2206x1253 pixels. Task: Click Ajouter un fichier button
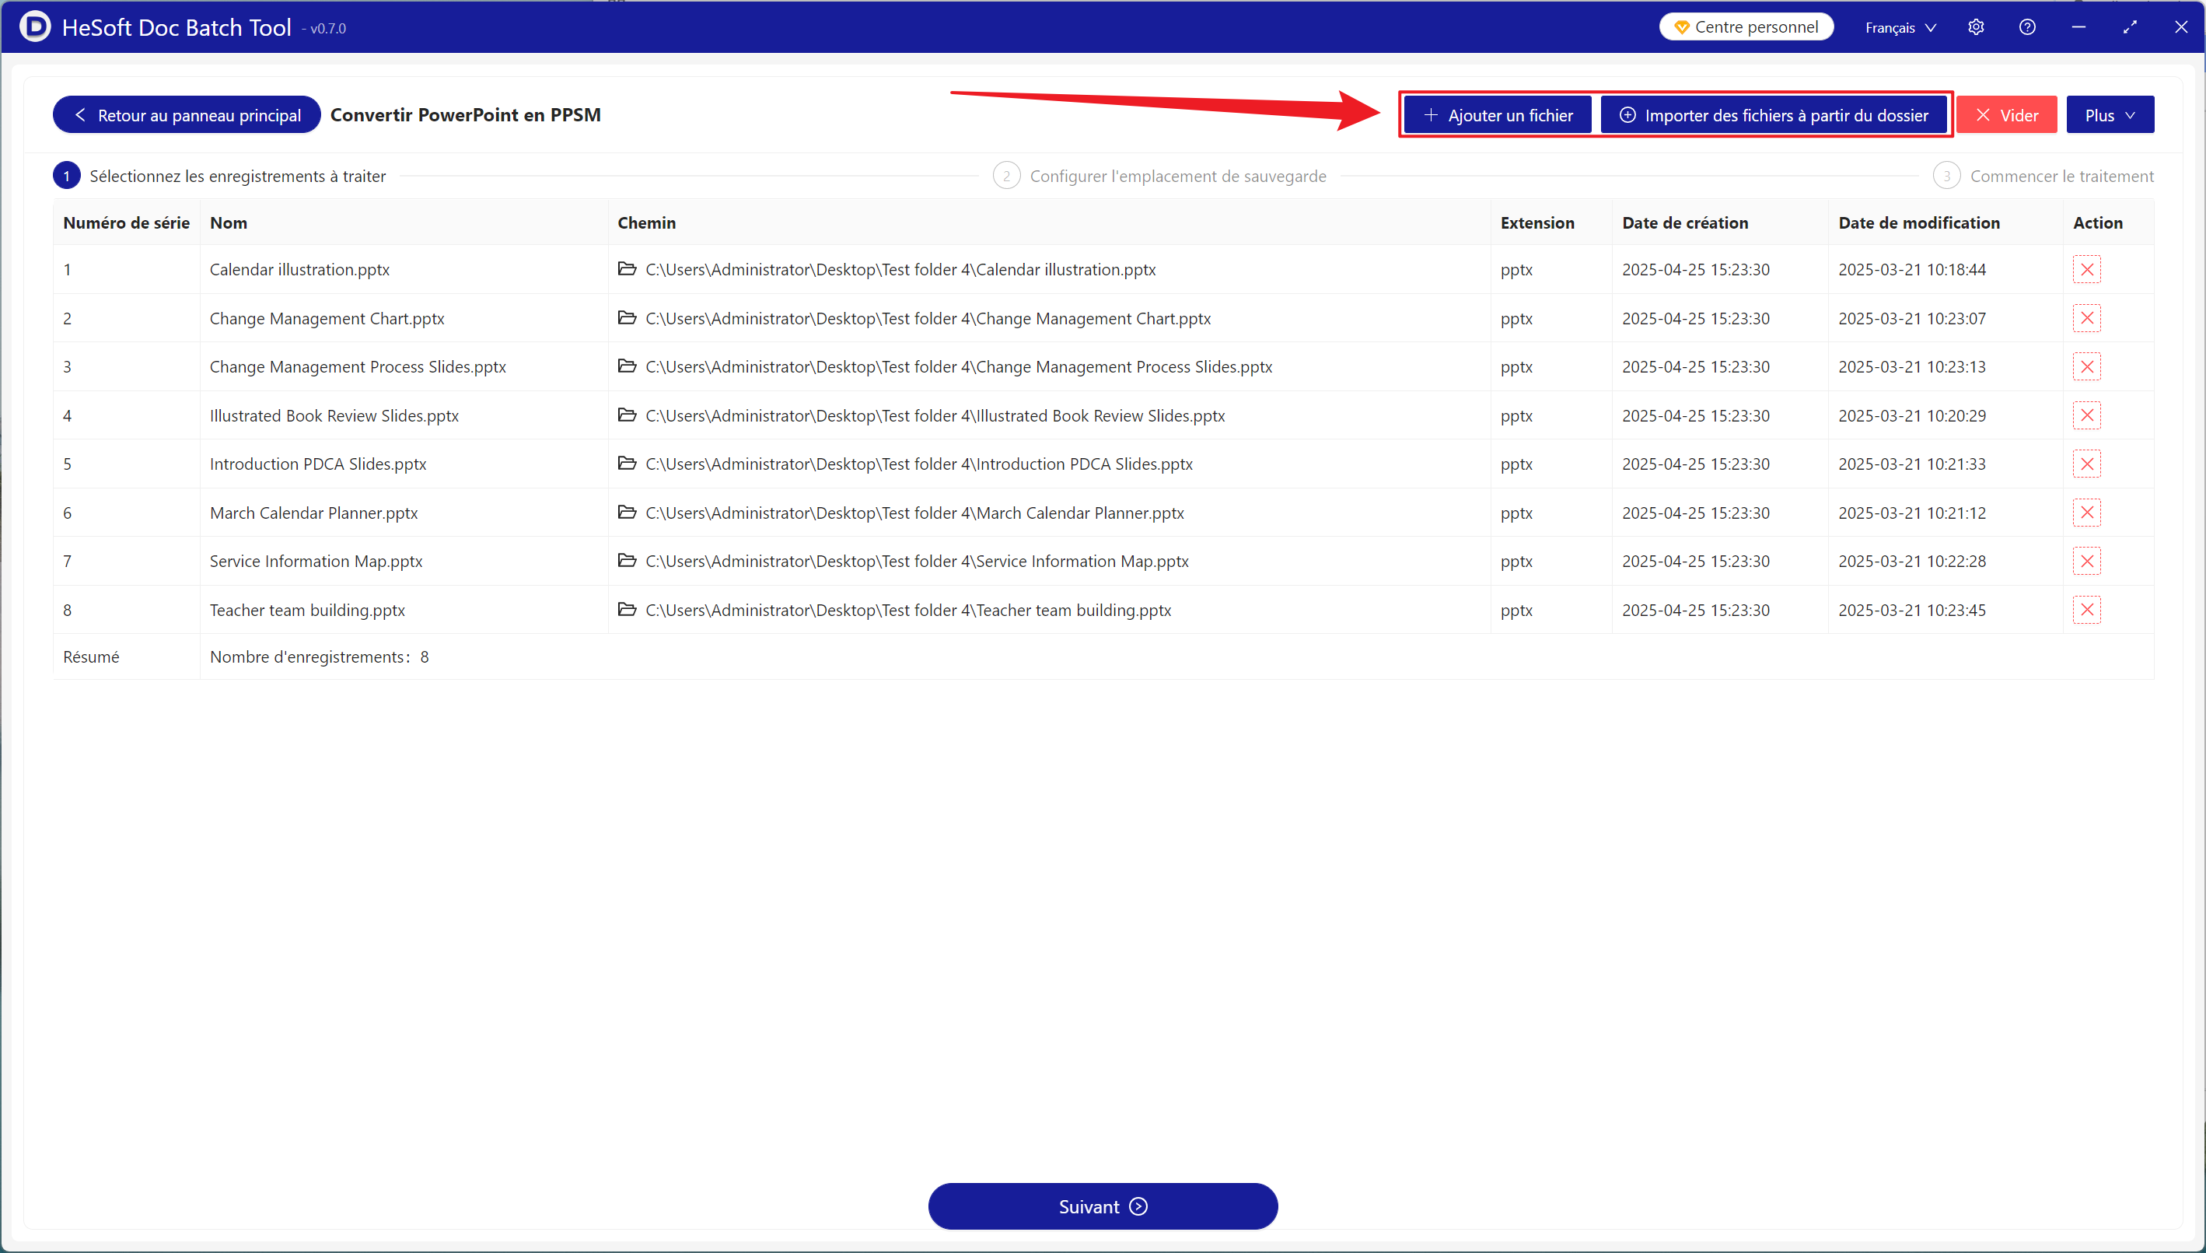pyautogui.click(x=1498, y=115)
